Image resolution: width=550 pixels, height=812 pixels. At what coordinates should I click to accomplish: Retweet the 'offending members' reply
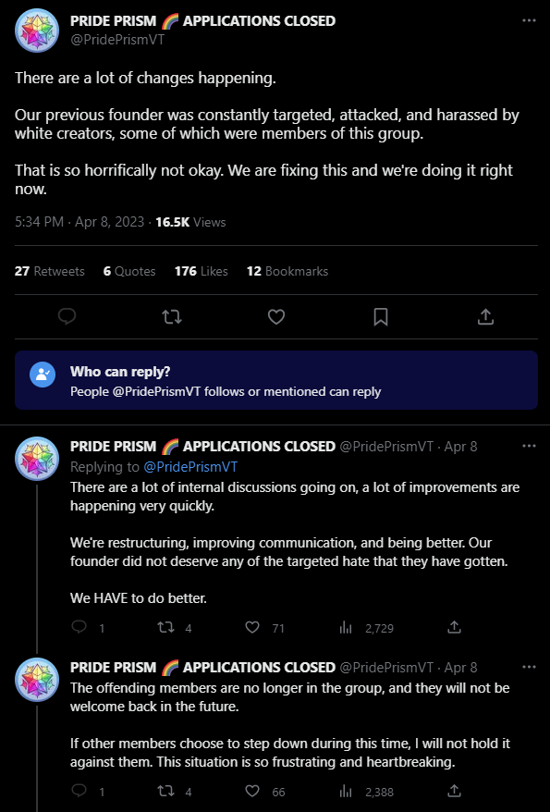165,791
